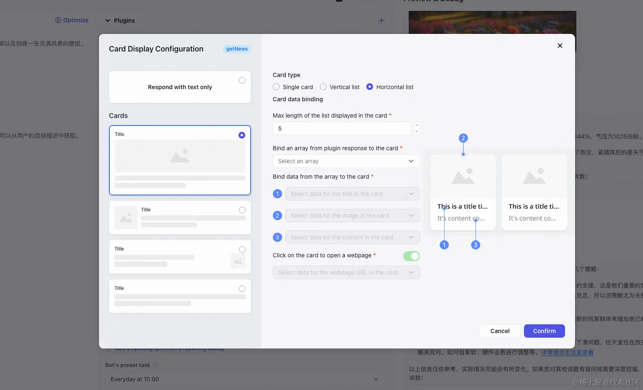This screenshot has width=643, height=390.
Task: Collapse the Plugins section chevron
Action: click(x=108, y=21)
